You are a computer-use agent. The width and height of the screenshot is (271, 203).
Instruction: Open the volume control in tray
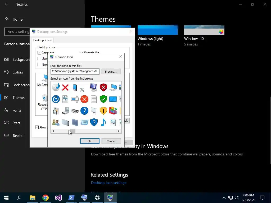237,198
